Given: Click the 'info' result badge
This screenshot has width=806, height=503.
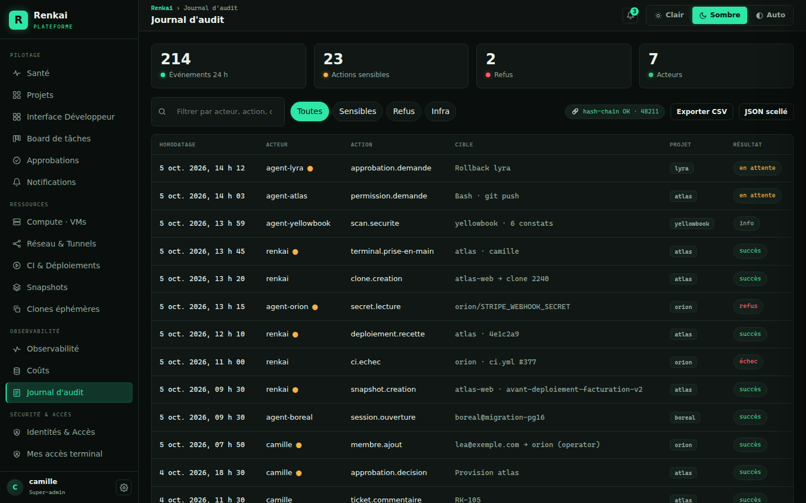Looking at the screenshot, I should [x=747, y=224].
